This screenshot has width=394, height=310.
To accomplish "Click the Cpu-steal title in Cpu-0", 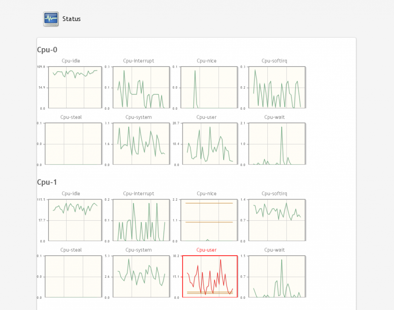I will [71, 117].
